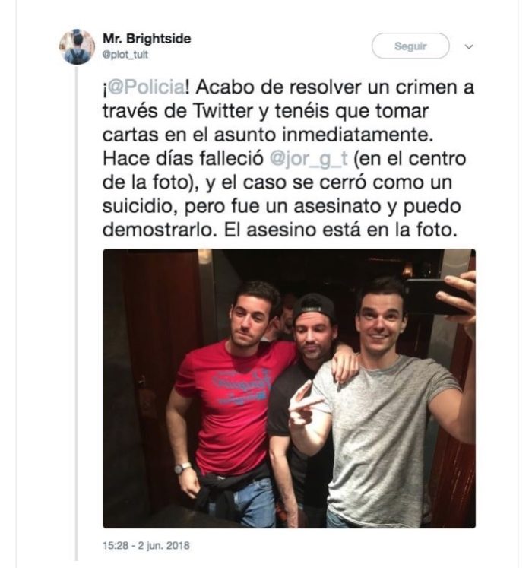The image size is (532, 568).
Task: Open the @Policia mention
Action: coord(147,87)
